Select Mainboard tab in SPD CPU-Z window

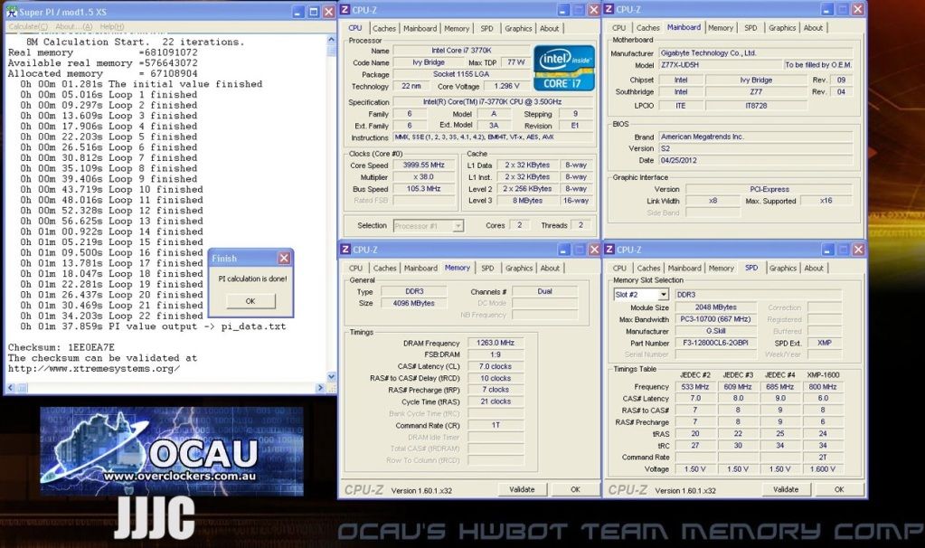(x=684, y=268)
